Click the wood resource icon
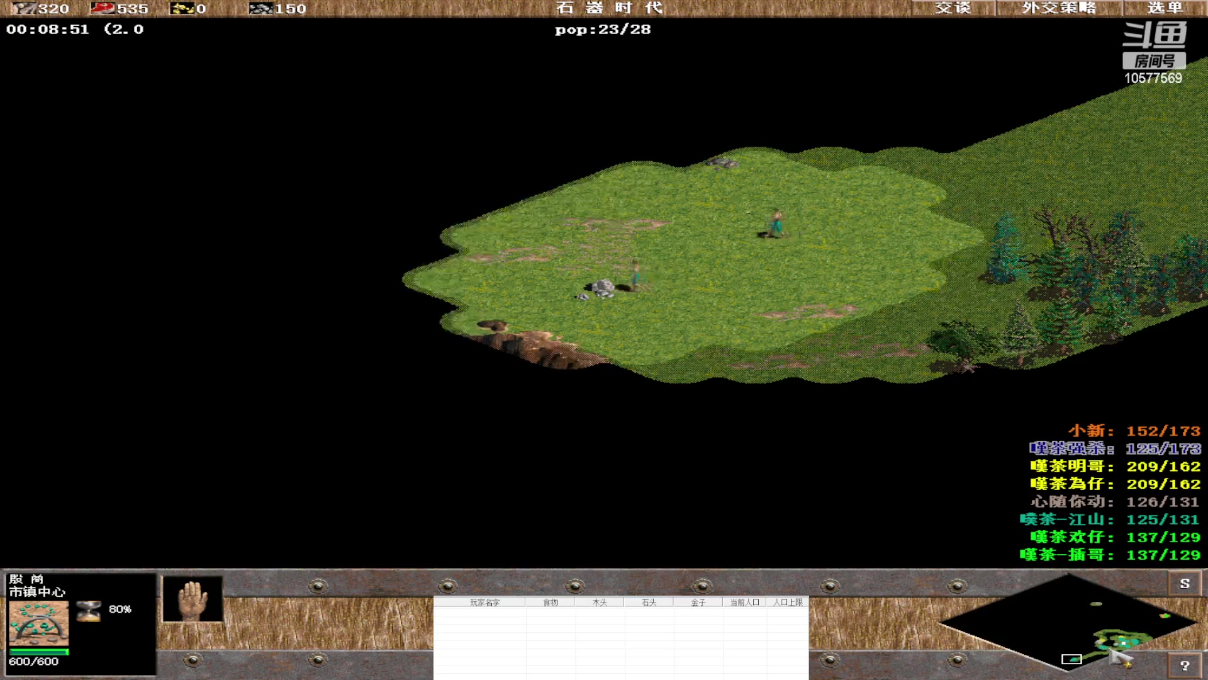This screenshot has height=680, width=1208. point(24,8)
